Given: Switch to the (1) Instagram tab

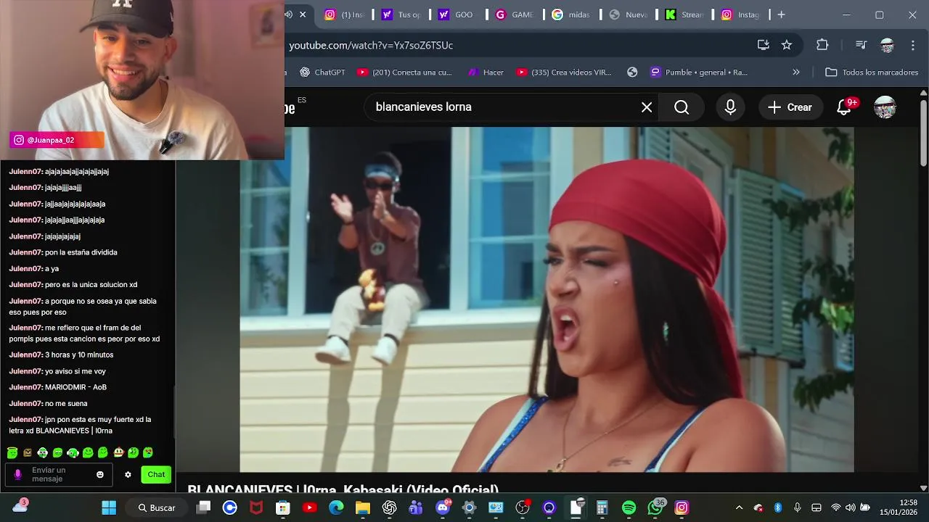Looking at the screenshot, I should pos(344,14).
